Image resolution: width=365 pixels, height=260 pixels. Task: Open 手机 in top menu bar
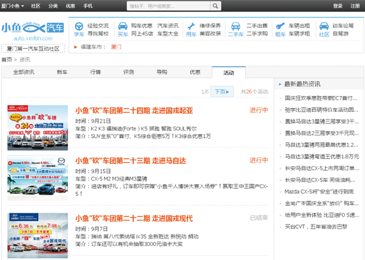[88, 6]
